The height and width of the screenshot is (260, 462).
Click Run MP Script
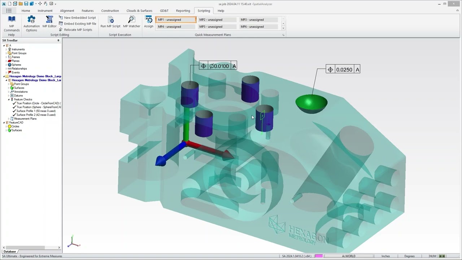pos(110,22)
